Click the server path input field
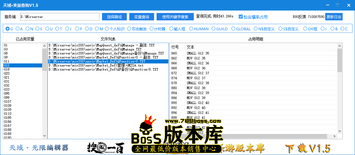The width and height of the screenshot is (355, 155). pyautogui.click(x=60, y=17)
